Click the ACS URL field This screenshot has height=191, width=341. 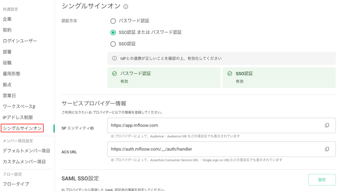click(221, 149)
